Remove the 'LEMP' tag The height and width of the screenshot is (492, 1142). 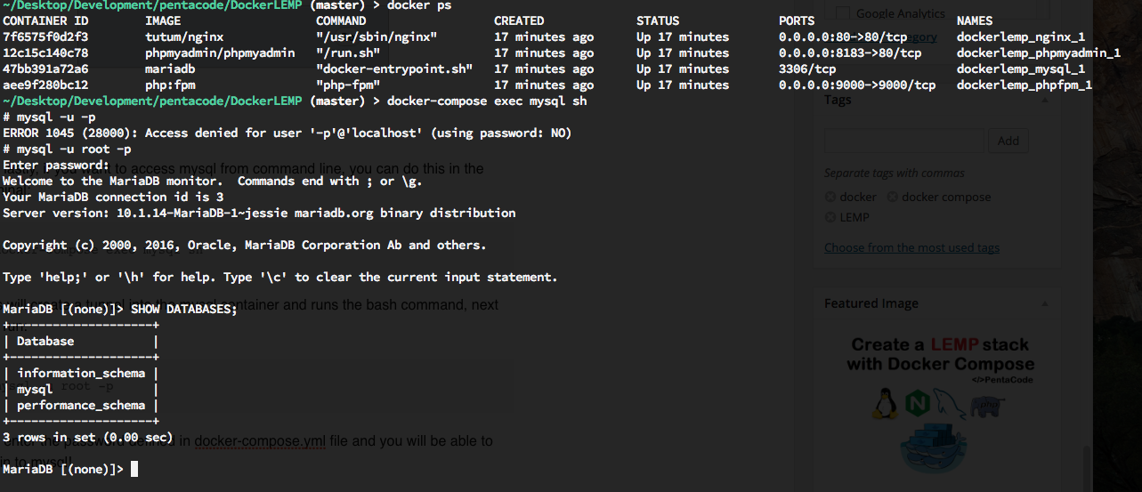point(830,217)
